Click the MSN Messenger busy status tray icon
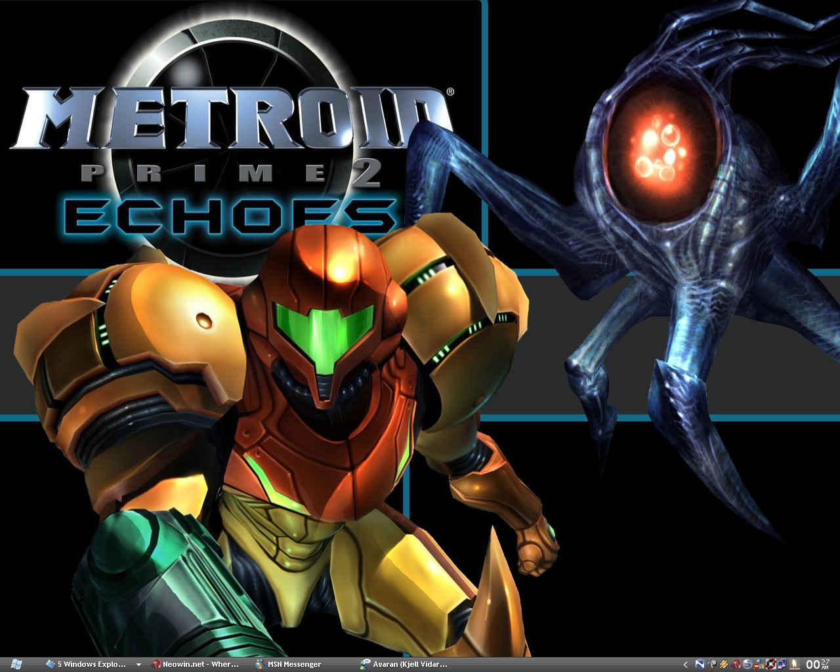The image size is (840, 672). (x=759, y=664)
